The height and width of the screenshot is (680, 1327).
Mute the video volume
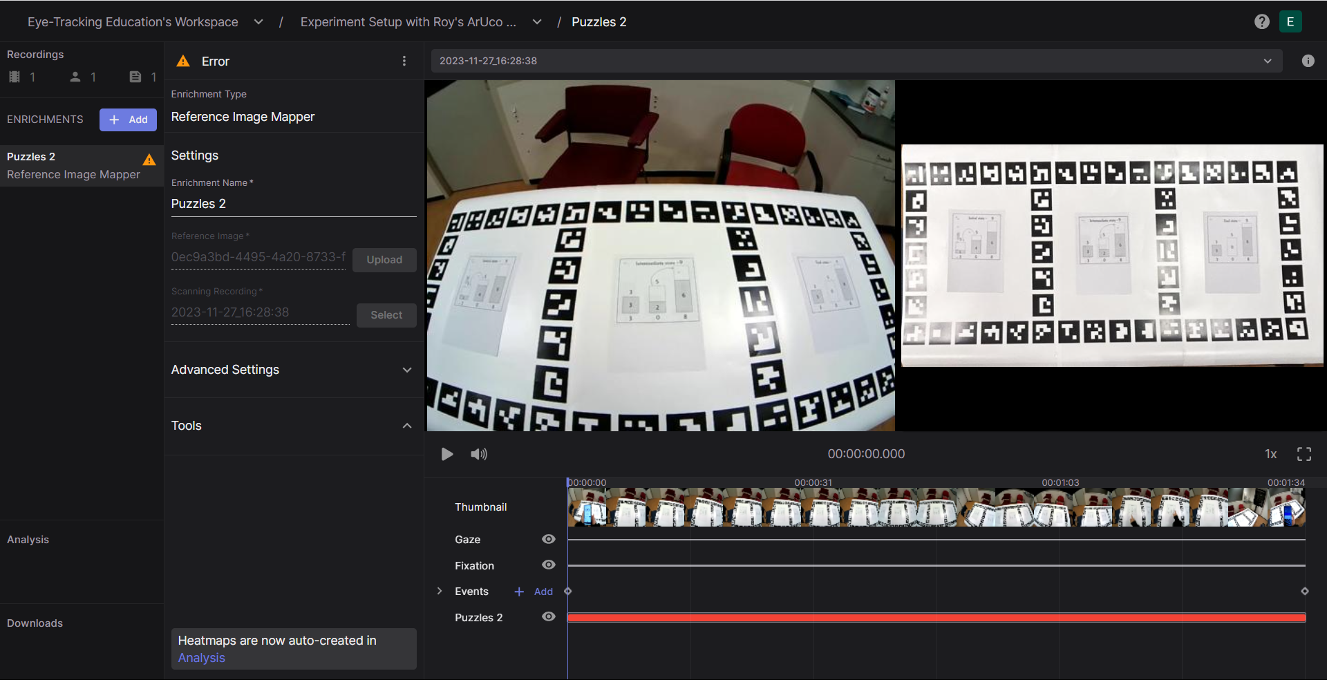click(x=478, y=454)
